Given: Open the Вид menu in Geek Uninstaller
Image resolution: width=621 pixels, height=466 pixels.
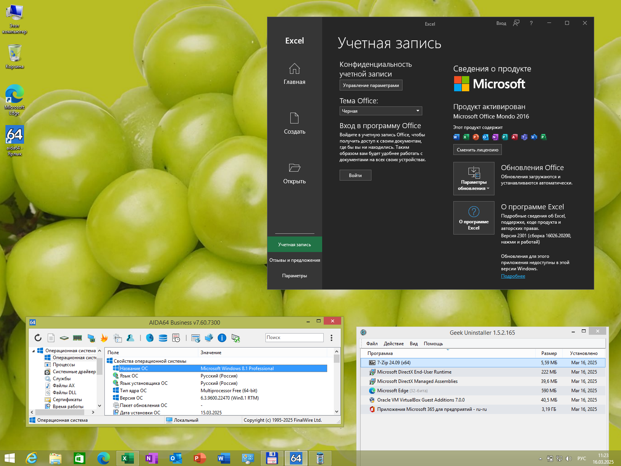Looking at the screenshot, I should pyautogui.click(x=414, y=344).
